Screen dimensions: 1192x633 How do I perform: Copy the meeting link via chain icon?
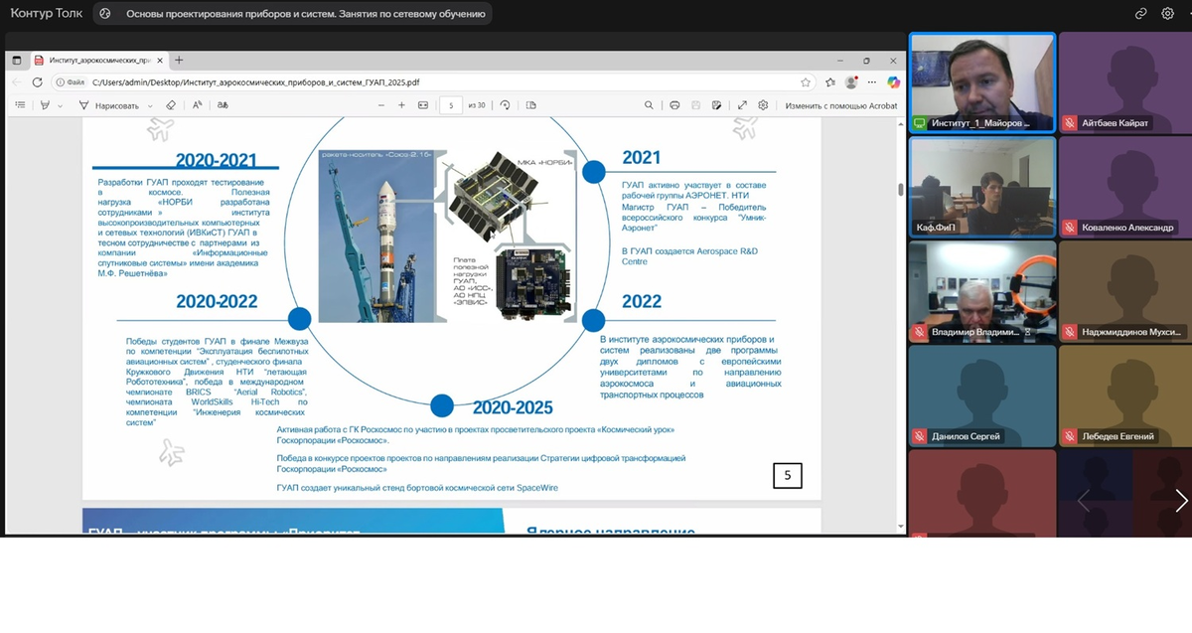coord(1141,14)
